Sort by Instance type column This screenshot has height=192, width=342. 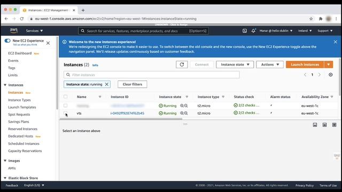coord(223,97)
